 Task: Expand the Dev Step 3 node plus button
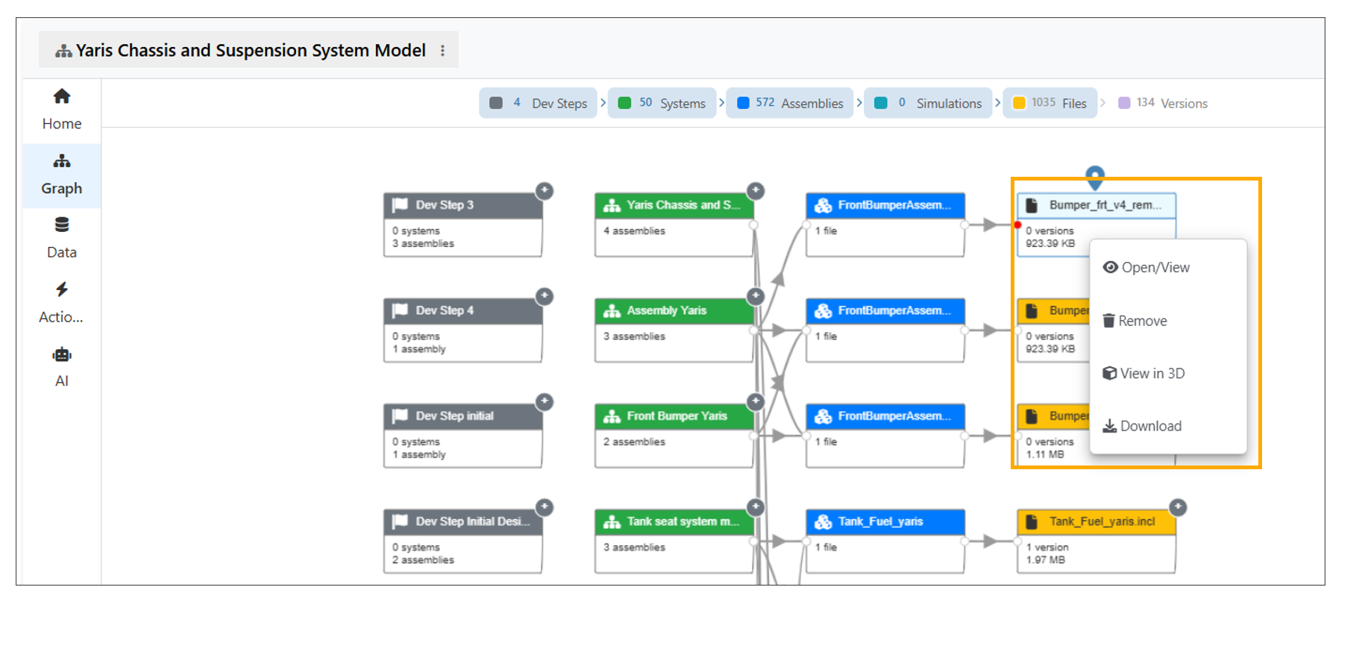tap(545, 191)
